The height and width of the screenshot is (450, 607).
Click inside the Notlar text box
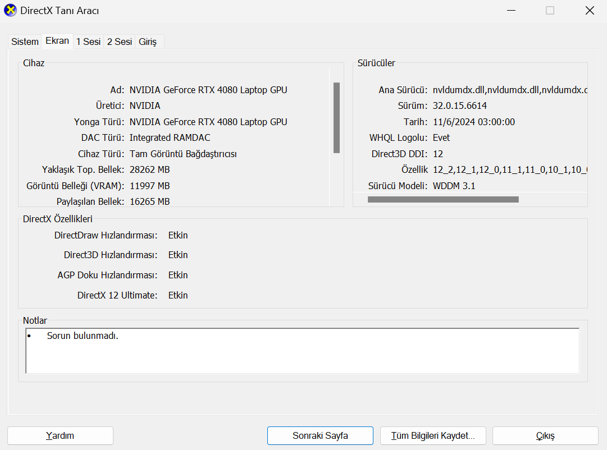(302, 351)
